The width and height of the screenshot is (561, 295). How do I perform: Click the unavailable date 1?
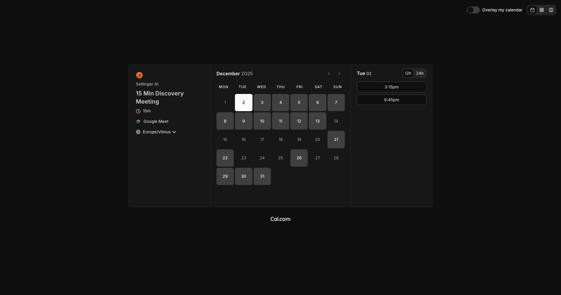225,102
